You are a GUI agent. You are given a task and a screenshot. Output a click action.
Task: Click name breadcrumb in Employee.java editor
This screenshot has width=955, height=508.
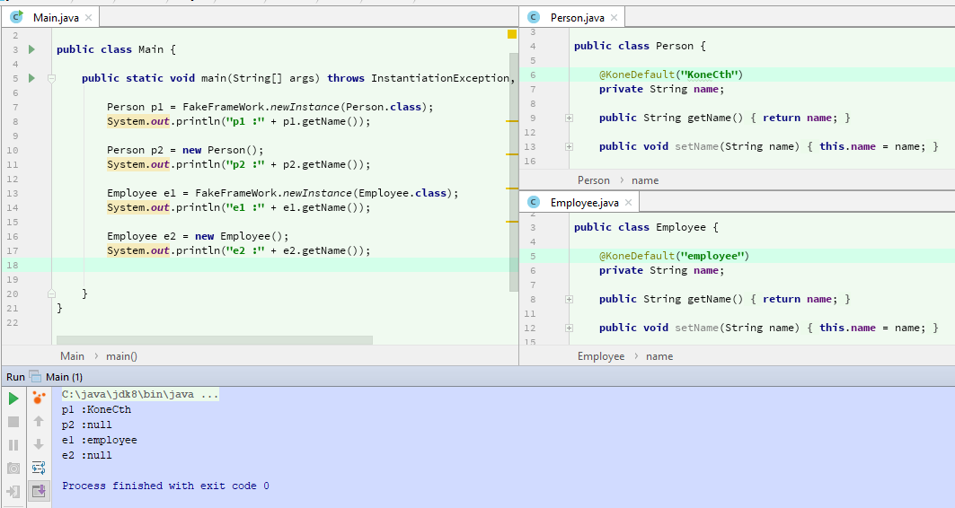[x=659, y=356]
